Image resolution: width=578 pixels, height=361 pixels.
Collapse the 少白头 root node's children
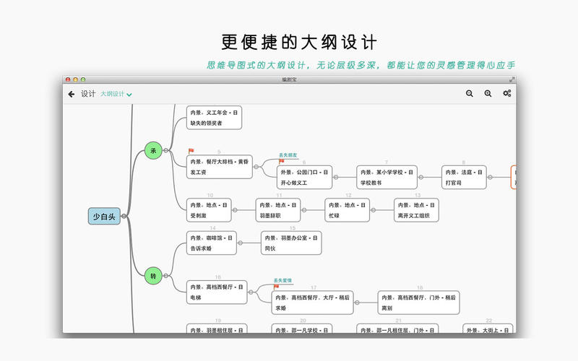tap(124, 216)
